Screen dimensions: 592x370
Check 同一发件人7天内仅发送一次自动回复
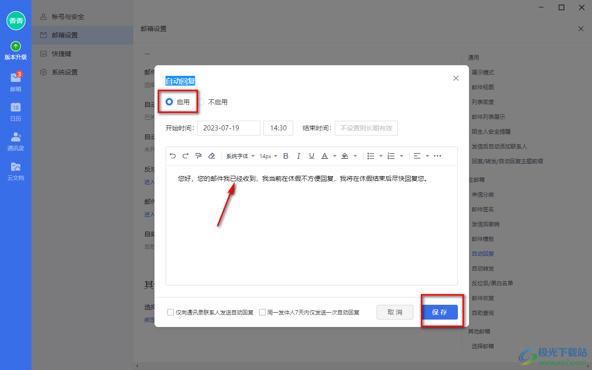point(262,312)
